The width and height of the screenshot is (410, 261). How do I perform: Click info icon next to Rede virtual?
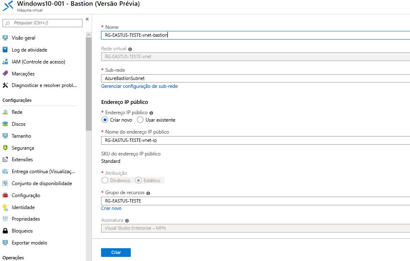click(x=130, y=49)
